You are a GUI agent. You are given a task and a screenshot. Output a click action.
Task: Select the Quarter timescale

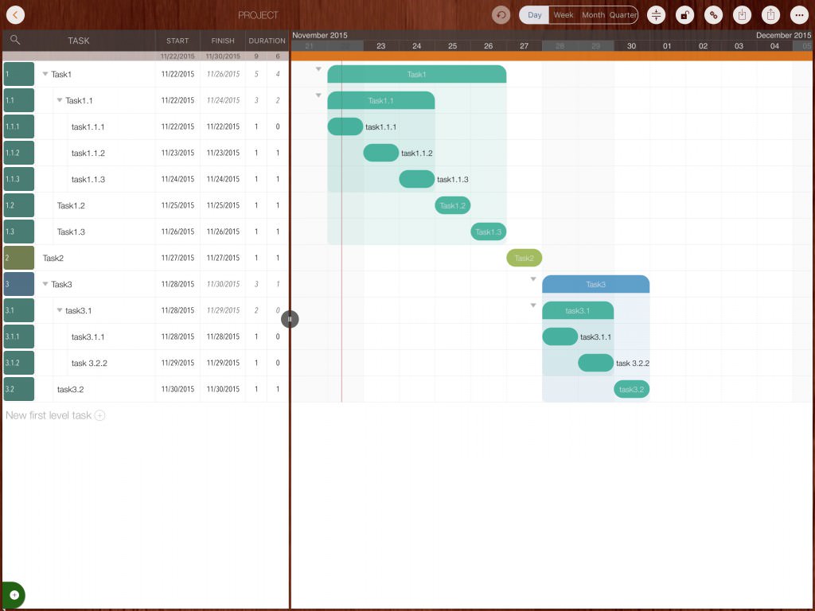click(623, 15)
